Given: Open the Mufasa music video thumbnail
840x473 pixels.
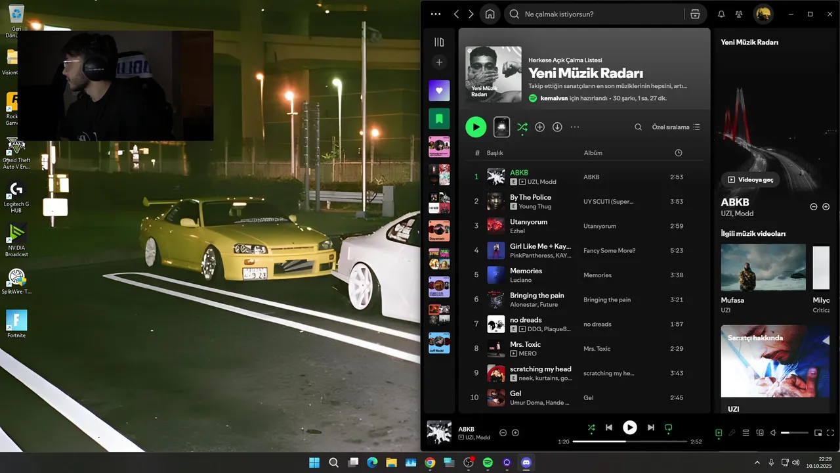Looking at the screenshot, I should point(763,267).
